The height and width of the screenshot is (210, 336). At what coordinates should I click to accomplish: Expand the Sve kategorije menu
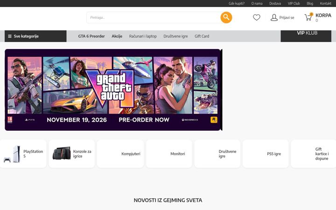35,36
